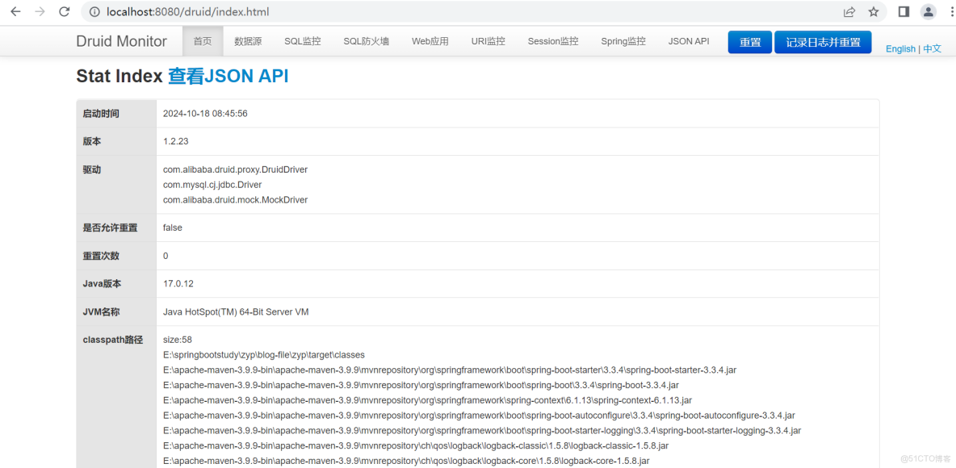Switch the interface to English

900,48
